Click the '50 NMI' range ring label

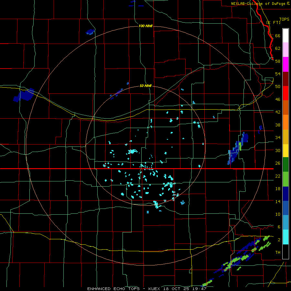tap(145, 86)
